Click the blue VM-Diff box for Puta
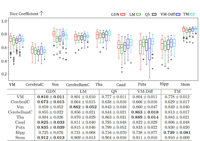 pos(150,49)
